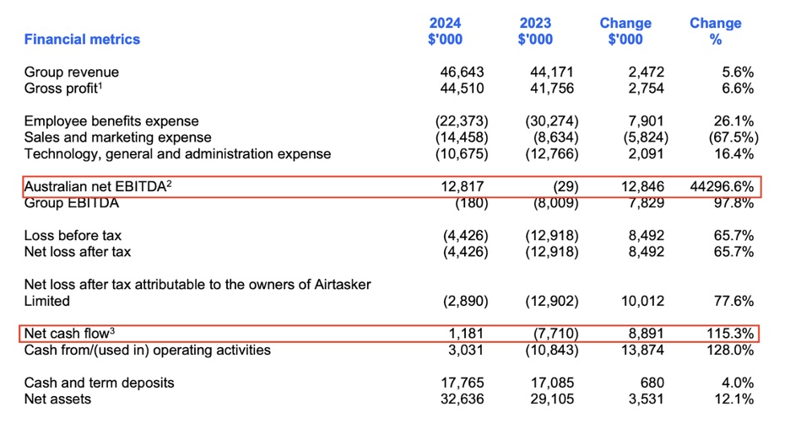
Task: Select the Sales and marketing (67.5%) cell
Action: click(x=729, y=137)
